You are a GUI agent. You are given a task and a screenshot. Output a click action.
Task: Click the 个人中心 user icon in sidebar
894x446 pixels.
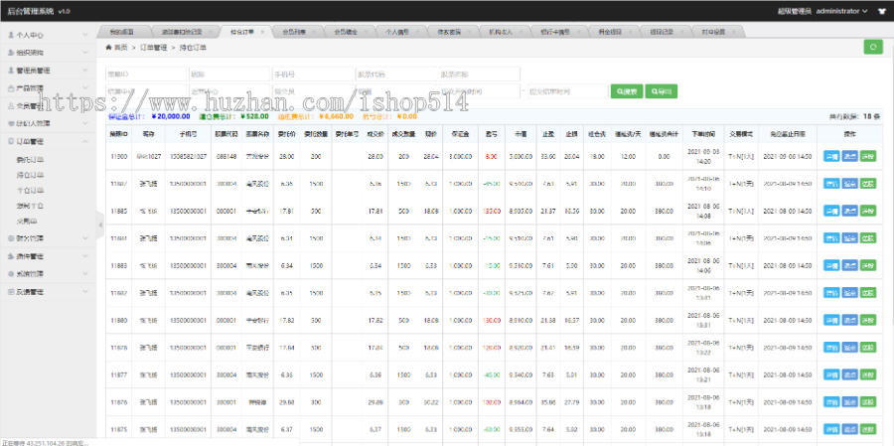pyautogui.click(x=10, y=34)
